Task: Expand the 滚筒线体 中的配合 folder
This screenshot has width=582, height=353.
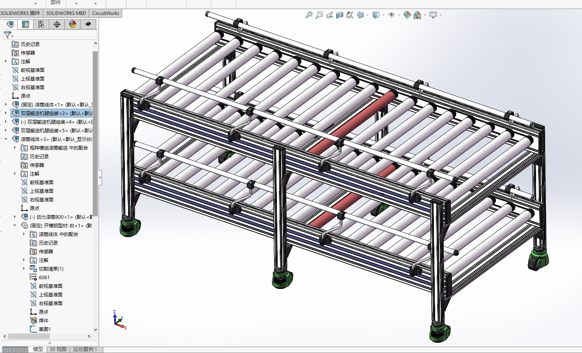Action: click(x=24, y=234)
